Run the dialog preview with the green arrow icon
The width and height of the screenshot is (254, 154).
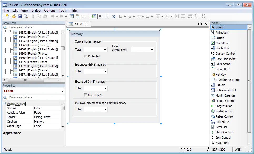coord(94,16)
